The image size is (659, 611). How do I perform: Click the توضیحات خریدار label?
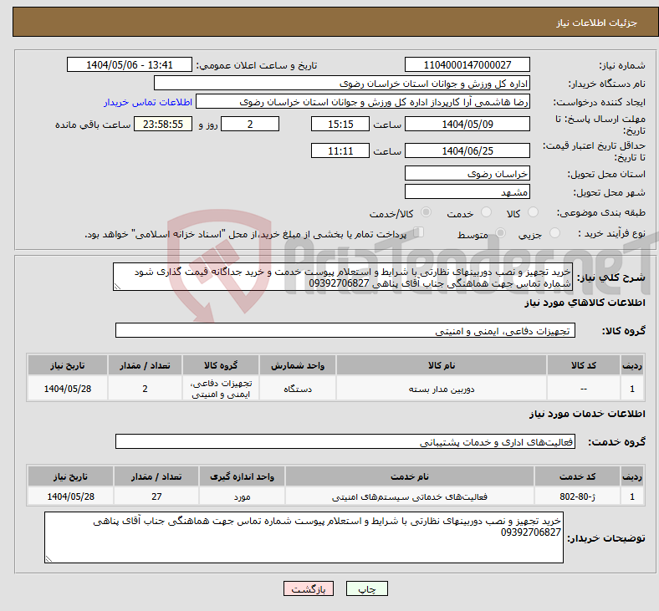click(606, 538)
